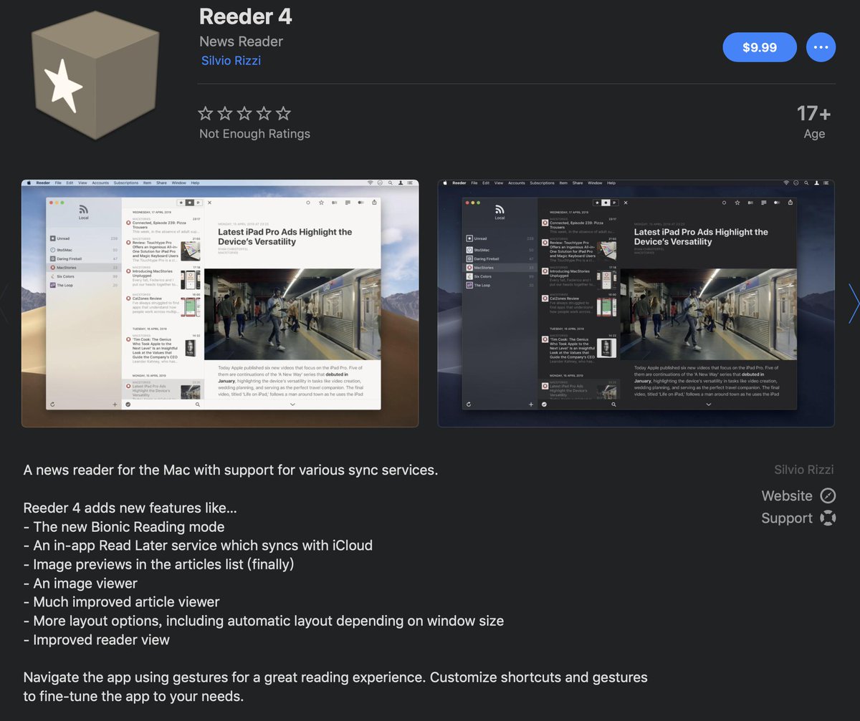The image size is (860, 721).
Task: Click the RSS Local icon in light screenshot
Action: pyautogui.click(x=84, y=210)
